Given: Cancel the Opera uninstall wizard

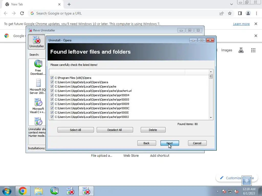Looking at the screenshot, I should pyautogui.click(x=197, y=143).
